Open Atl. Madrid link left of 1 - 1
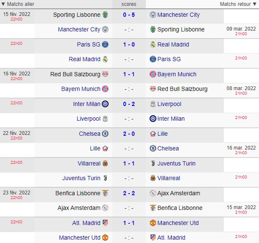 pos(86,223)
